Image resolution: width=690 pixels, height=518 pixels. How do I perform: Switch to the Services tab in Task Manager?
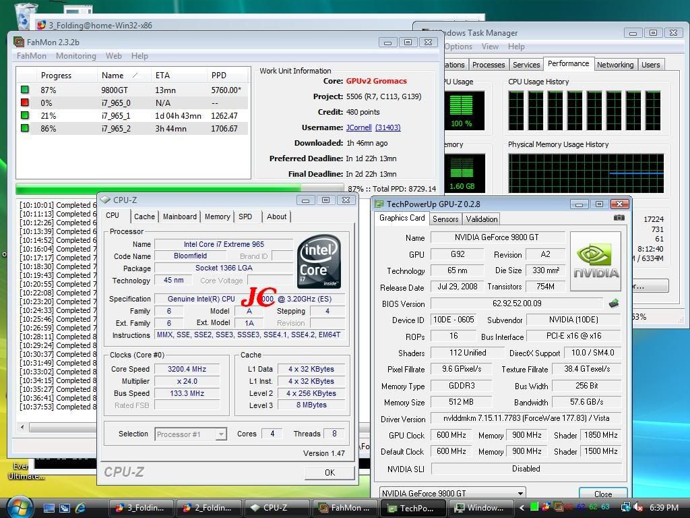(526, 65)
